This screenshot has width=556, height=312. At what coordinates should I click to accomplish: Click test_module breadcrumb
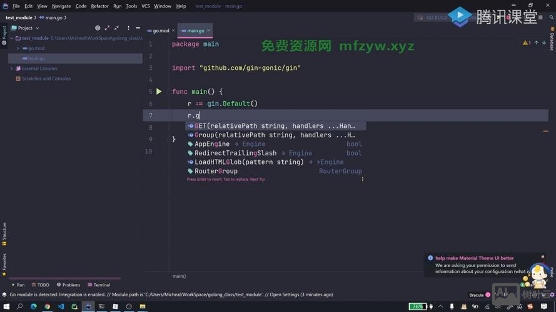tap(19, 17)
